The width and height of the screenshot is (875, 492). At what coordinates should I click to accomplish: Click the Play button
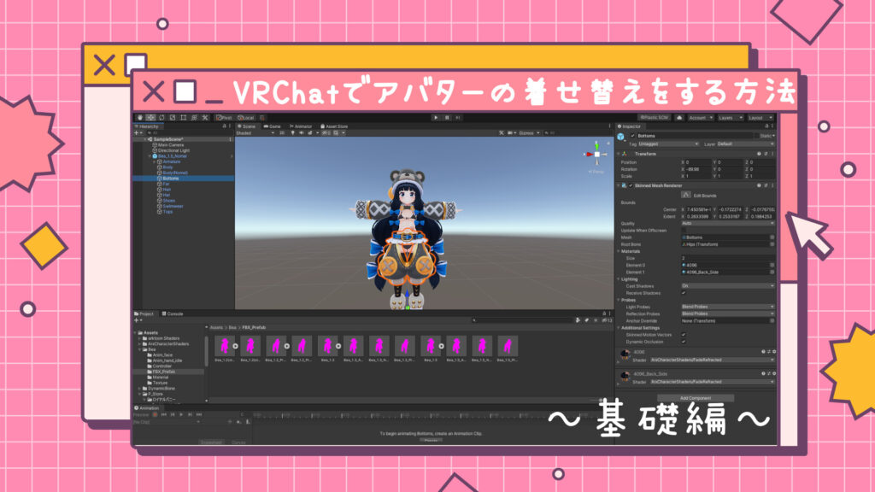coord(436,118)
